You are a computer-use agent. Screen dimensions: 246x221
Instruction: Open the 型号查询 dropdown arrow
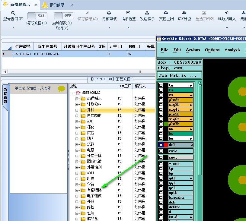(13, 28)
